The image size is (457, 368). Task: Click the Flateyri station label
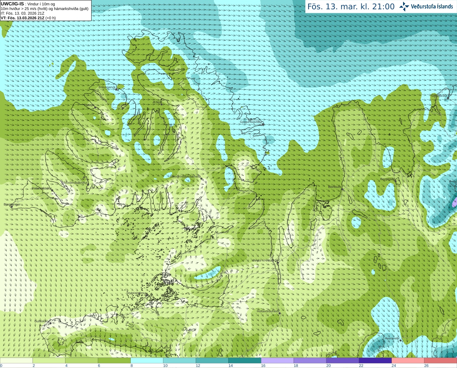tap(89, 105)
